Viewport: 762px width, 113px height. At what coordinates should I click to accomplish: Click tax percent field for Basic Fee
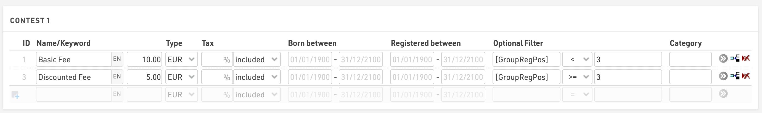pyautogui.click(x=217, y=59)
